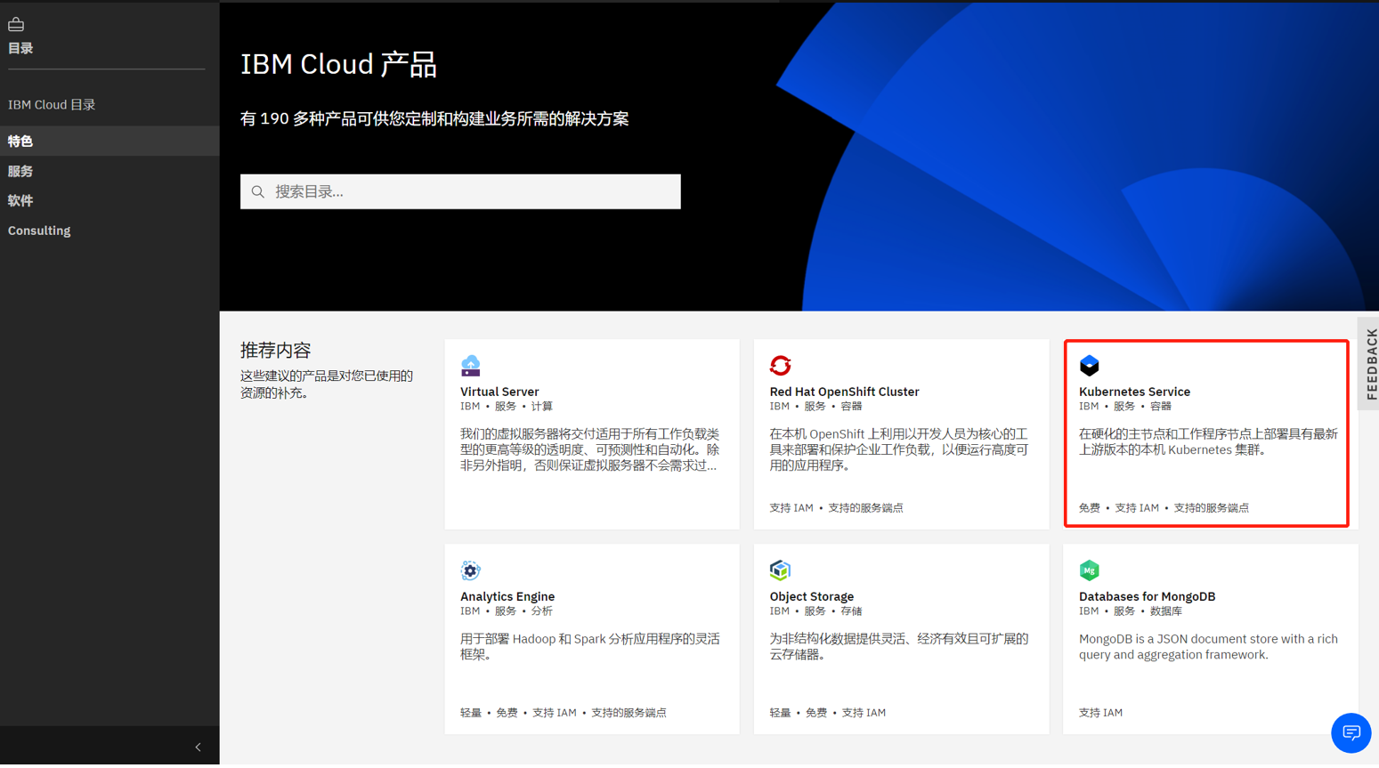Open the Kubernetes Service product card
Viewport: 1379px width, 768px height.
(x=1206, y=433)
